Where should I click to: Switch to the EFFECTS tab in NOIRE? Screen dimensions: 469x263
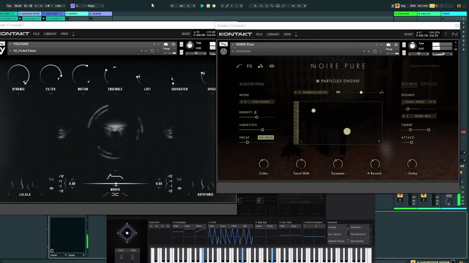tap(429, 84)
